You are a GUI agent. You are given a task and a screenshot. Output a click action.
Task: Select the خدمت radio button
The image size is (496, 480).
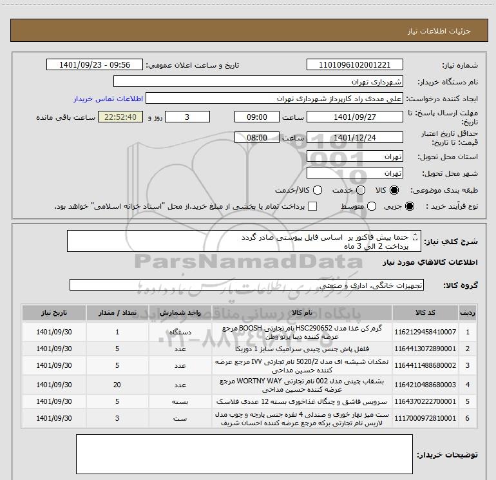coord(361,190)
